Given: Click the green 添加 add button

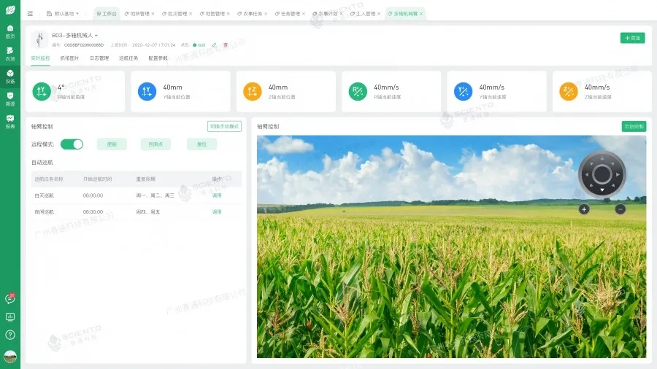Looking at the screenshot, I should pos(632,38).
